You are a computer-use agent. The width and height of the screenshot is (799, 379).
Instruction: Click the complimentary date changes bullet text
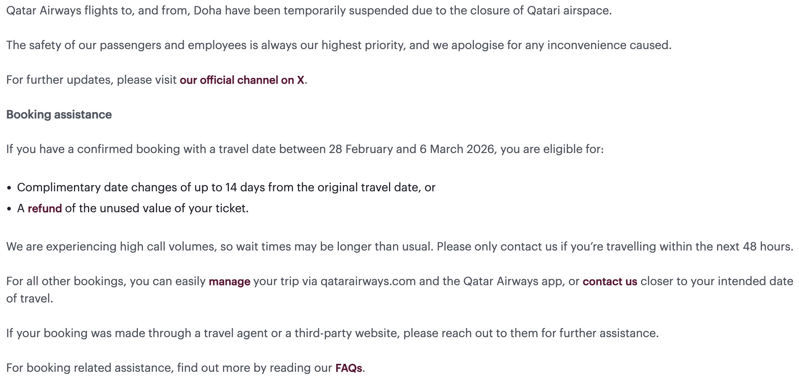click(226, 187)
